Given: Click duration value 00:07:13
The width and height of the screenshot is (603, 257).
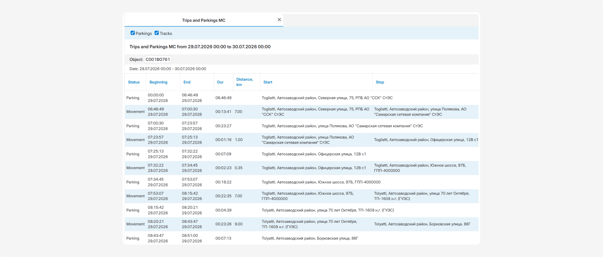Looking at the screenshot, I should (223, 238).
